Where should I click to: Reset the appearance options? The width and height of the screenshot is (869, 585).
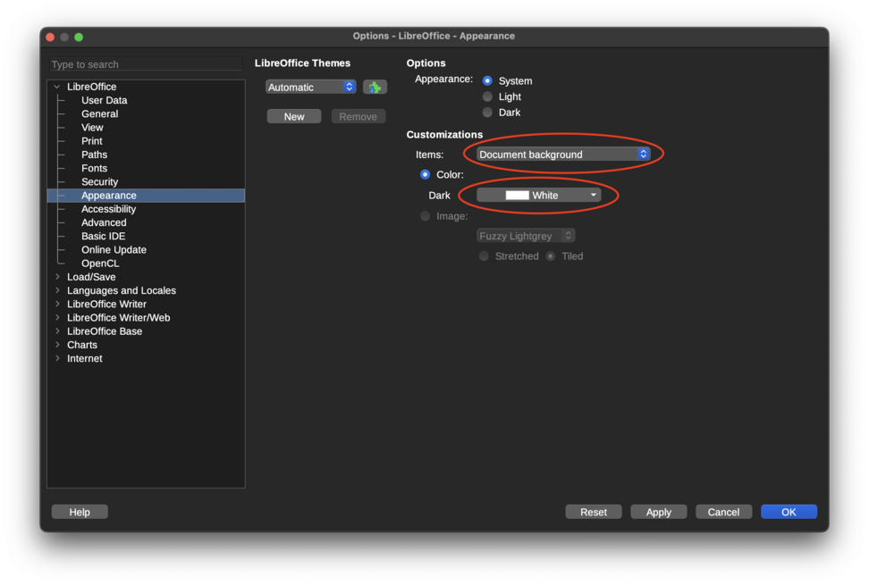593,511
